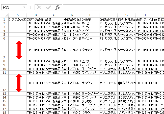164x114 pixels.
Task: Click the Enter checkmark icon in formula bar
Action: coord(48,8)
